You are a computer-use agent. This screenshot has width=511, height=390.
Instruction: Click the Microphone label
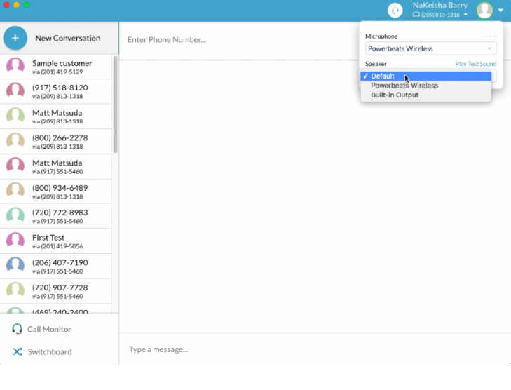(381, 36)
